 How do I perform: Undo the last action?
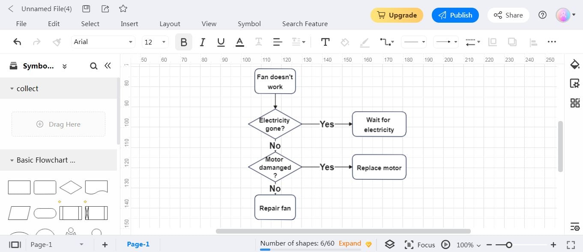click(x=17, y=42)
